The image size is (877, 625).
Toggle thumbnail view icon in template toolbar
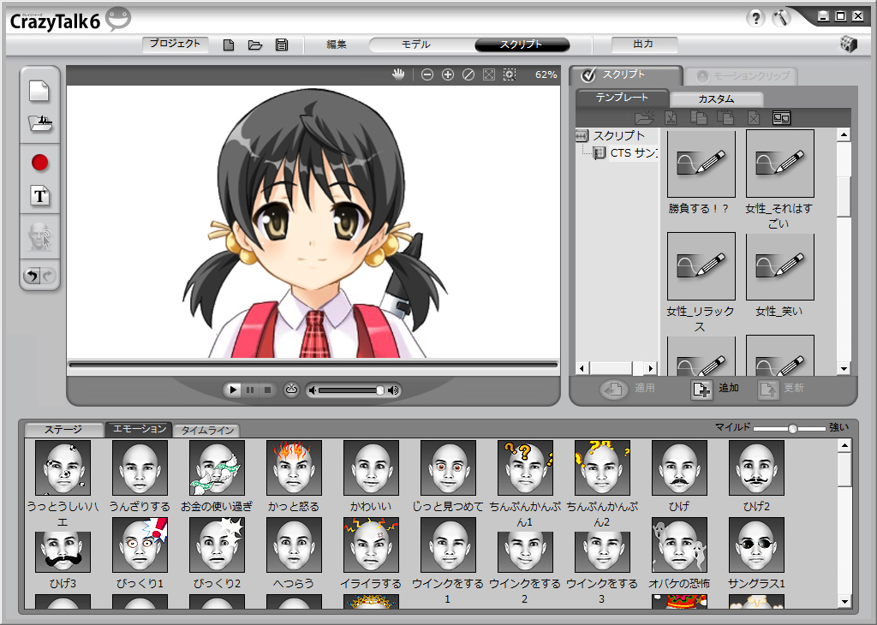tap(781, 118)
